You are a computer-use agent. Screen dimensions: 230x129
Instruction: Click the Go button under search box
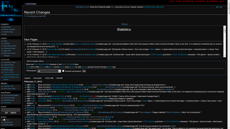tap(6, 113)
